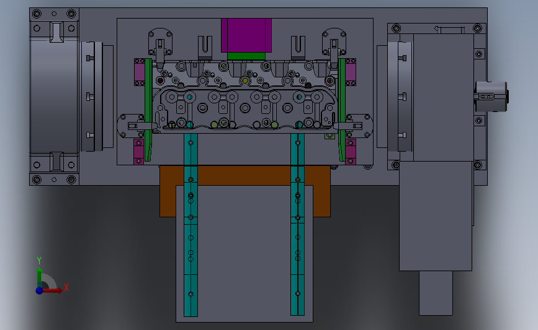Select the large motor housing at right
Image resolution: width=538 pixels, height=330 pixels.
click(436, 215)
